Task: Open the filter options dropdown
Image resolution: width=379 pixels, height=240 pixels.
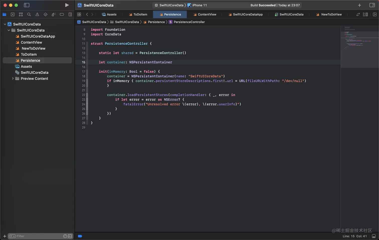Action: click(x=12, y=236)
